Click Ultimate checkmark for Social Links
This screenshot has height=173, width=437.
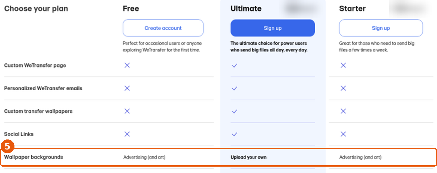pyautogui.click(x=235, y=134)
